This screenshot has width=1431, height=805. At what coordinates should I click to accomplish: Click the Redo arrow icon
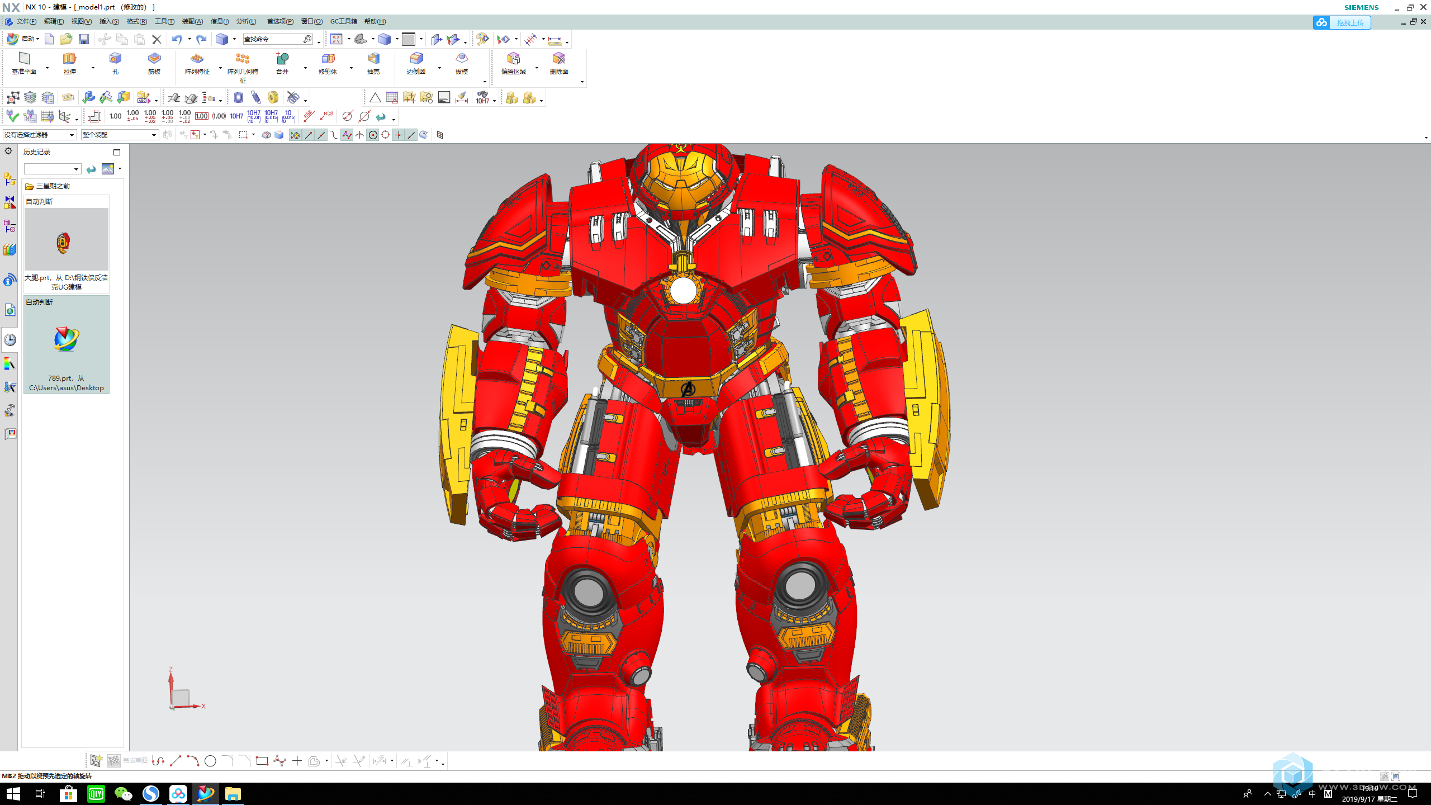[201, 39]
